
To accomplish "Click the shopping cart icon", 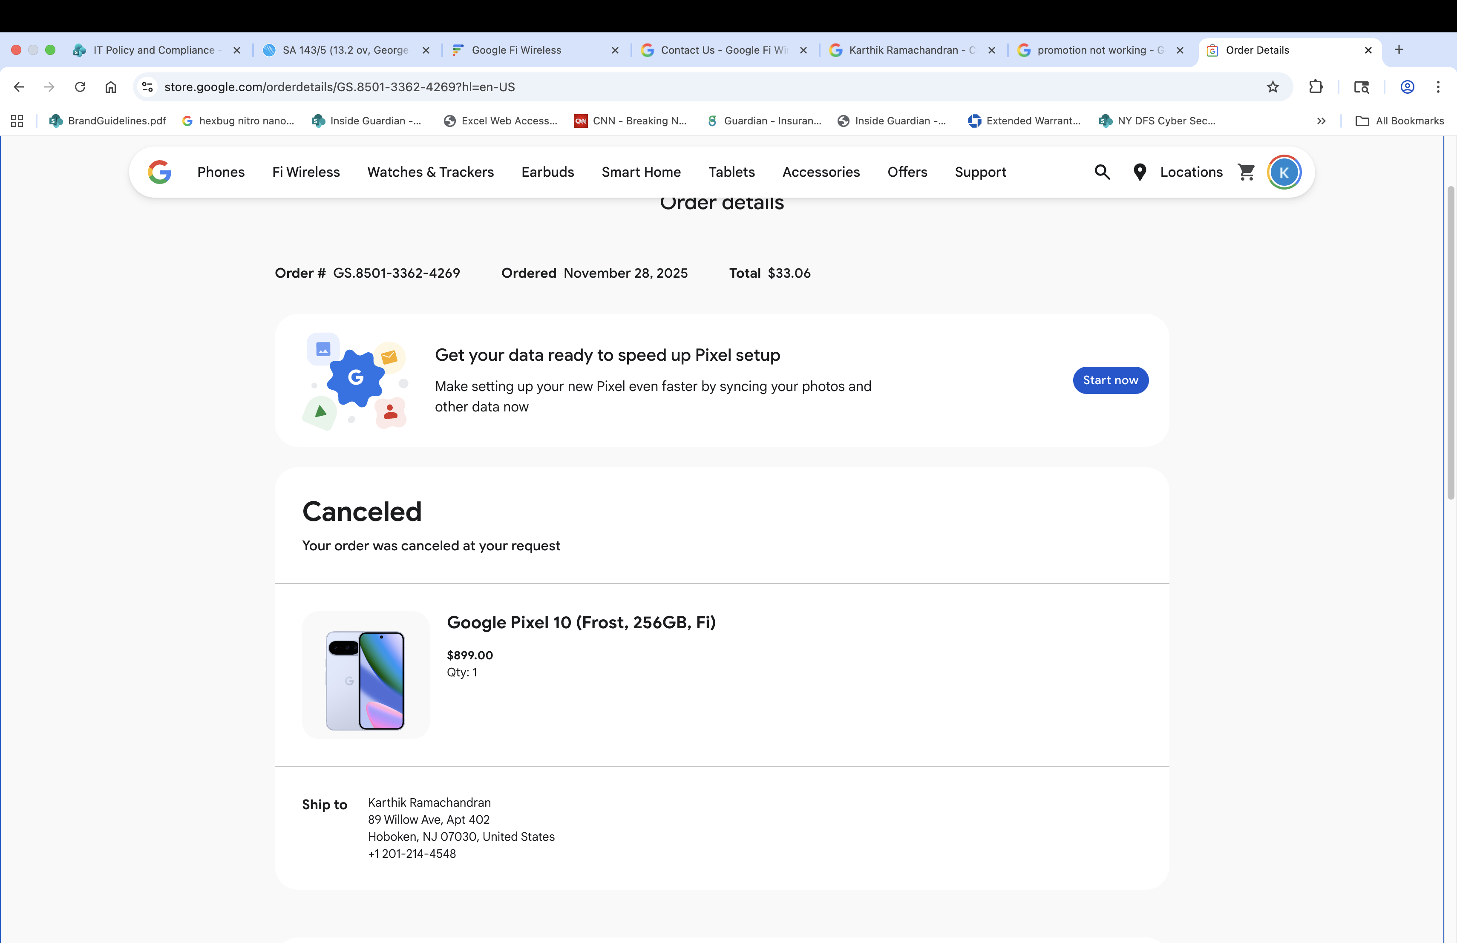I will [x=1246, y=172].
